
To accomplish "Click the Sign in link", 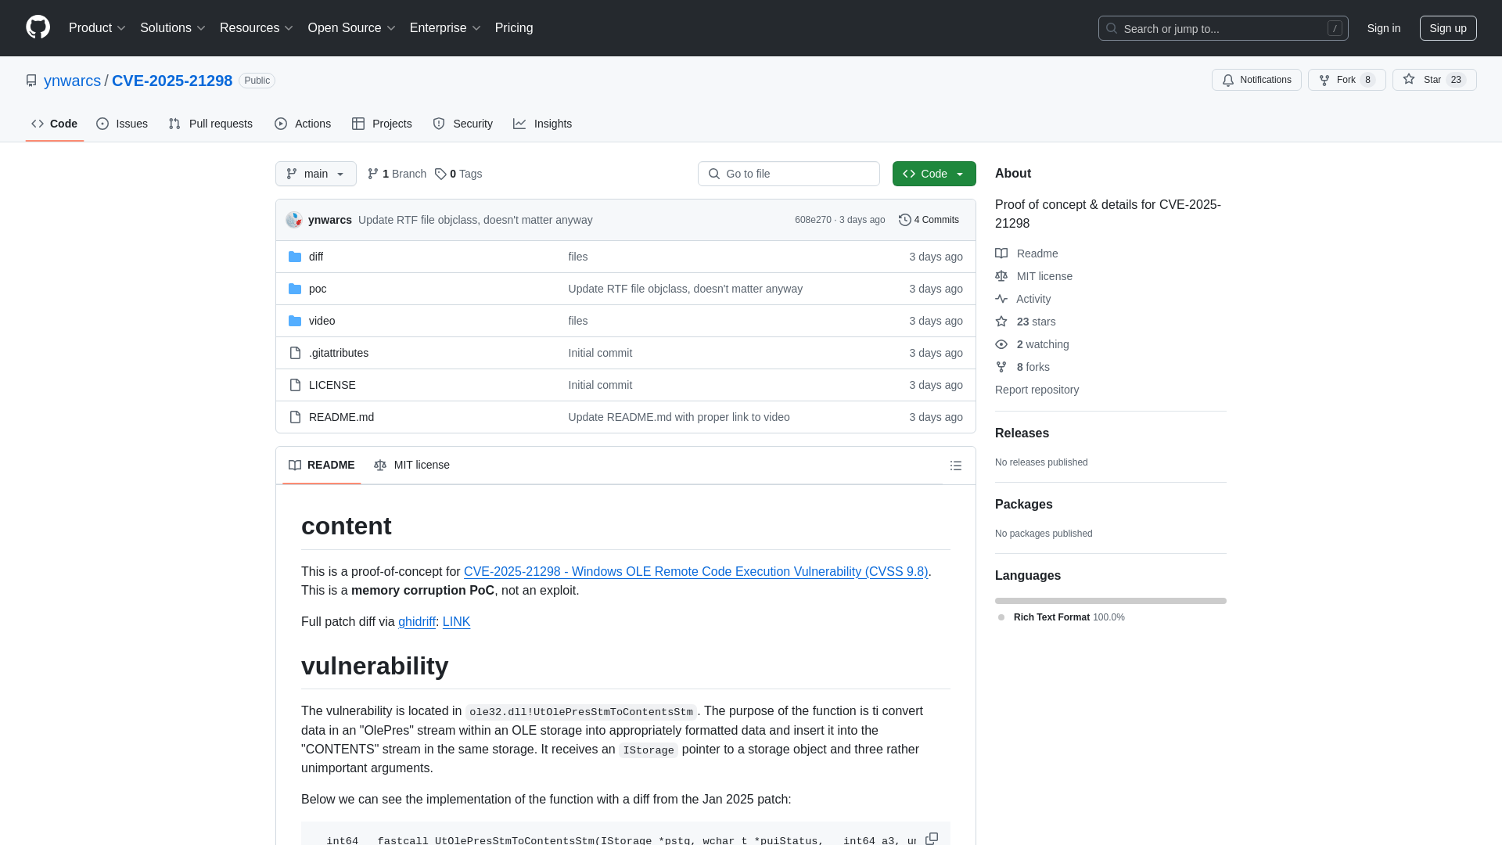I will pyautogui.click(x=1384, y=28).
